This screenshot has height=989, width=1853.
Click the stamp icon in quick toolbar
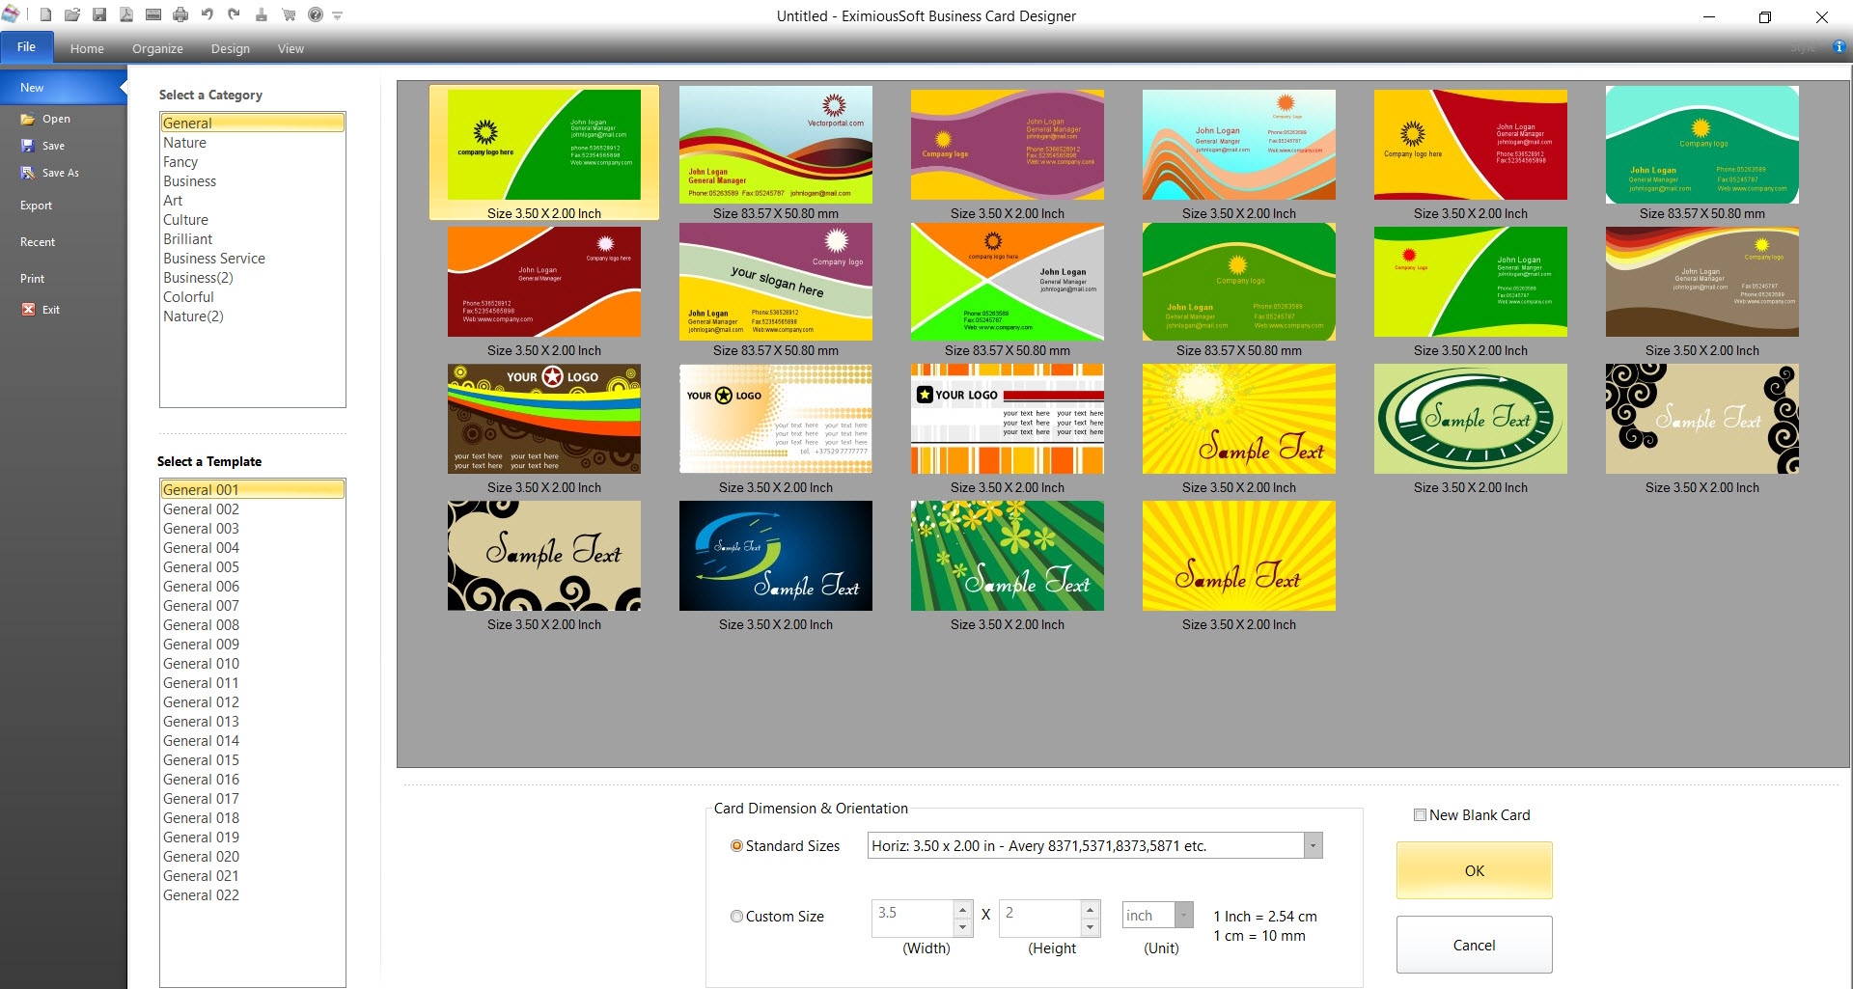[x=262, y=15]
